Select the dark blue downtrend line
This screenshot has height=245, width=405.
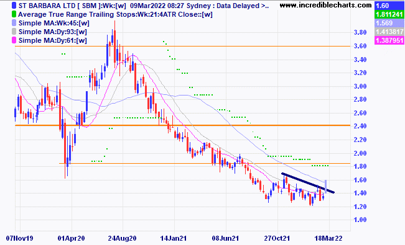(308, 183)
